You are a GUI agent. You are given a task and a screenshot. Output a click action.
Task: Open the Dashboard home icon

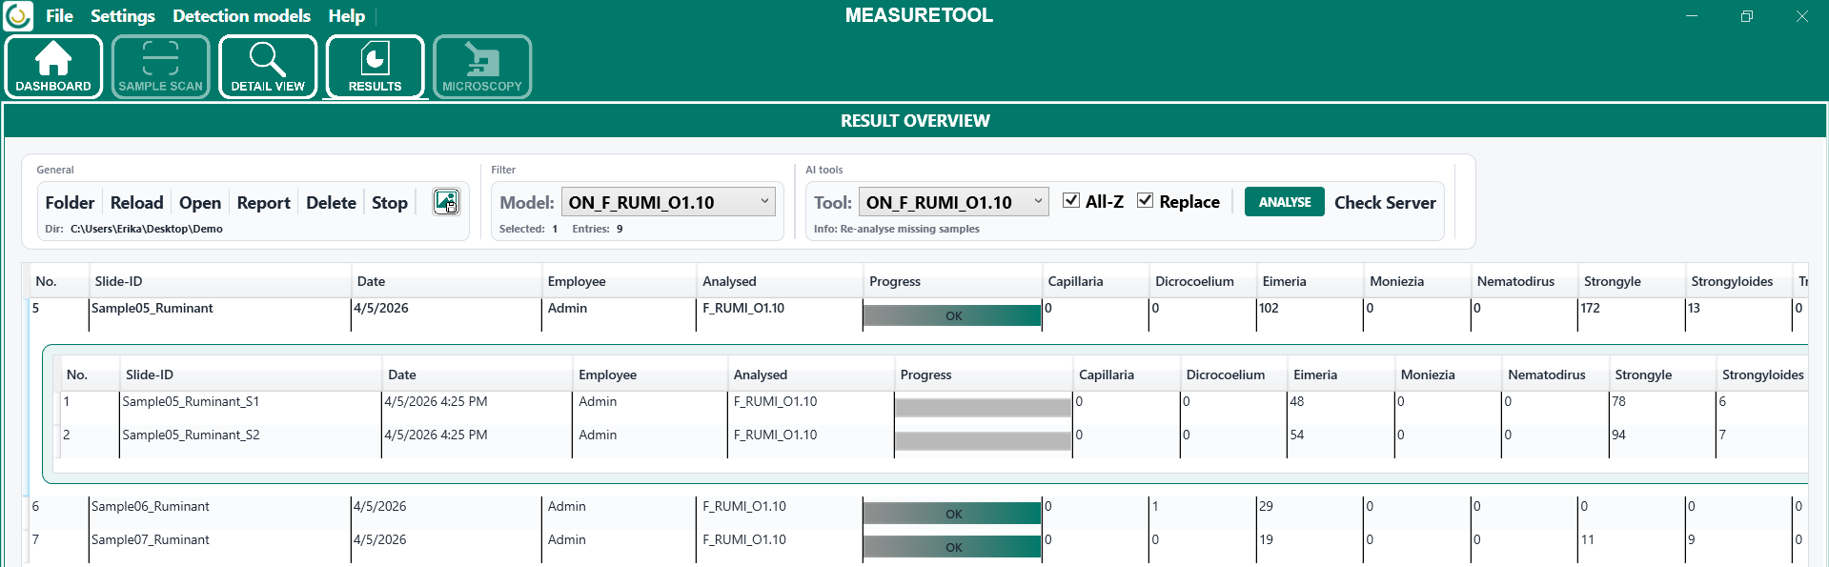click(x=53, y=66)
